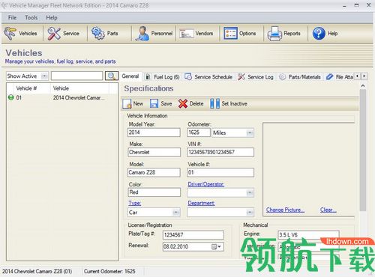Open the Help question mark icon

point(319,33)
